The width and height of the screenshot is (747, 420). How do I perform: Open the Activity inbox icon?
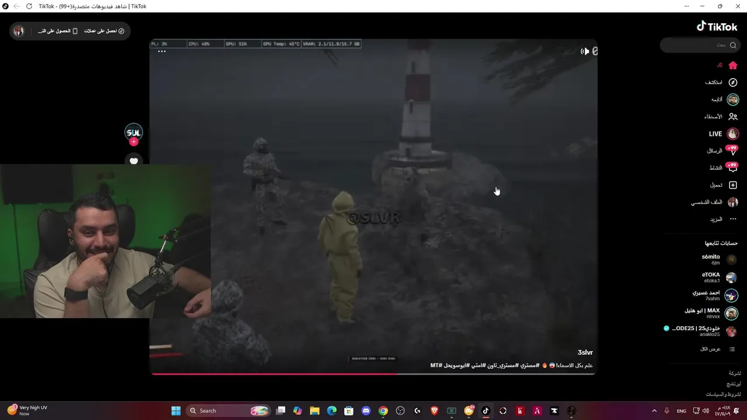[x=731, y=167]
